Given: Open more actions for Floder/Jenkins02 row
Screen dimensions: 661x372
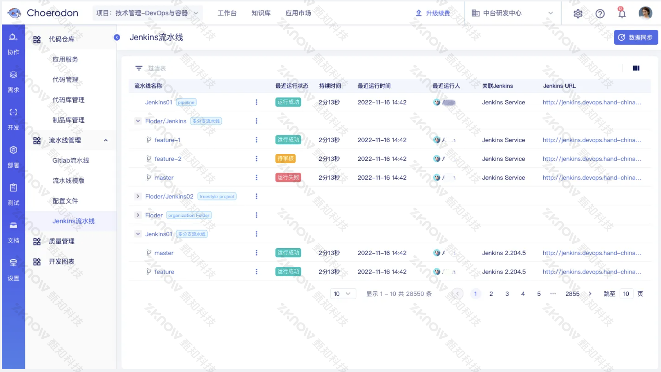Looking at the screenshot, I should (x=256, y=196).
